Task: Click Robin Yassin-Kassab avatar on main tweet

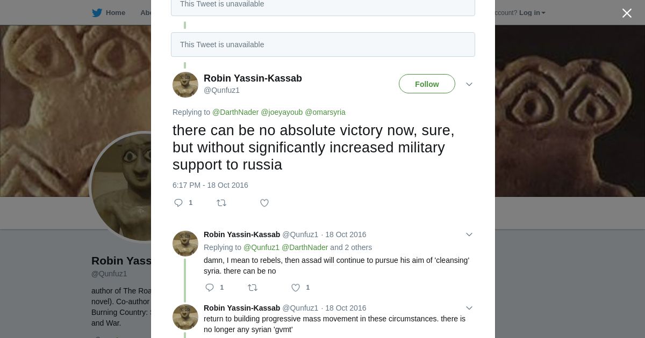Action: click(x=185, y=85)
